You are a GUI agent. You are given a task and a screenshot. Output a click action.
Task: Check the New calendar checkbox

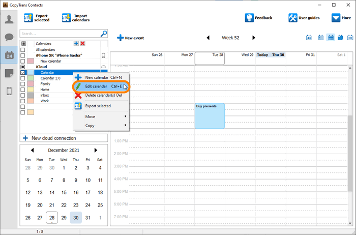point(23,61)
